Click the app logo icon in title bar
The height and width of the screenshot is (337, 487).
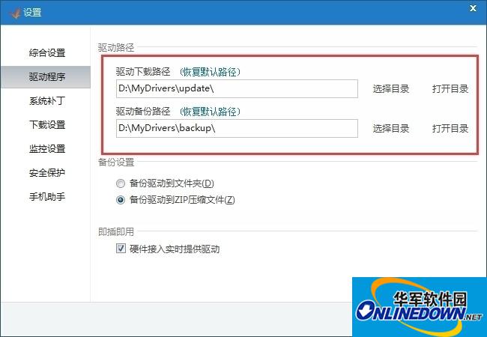point(14,13)
